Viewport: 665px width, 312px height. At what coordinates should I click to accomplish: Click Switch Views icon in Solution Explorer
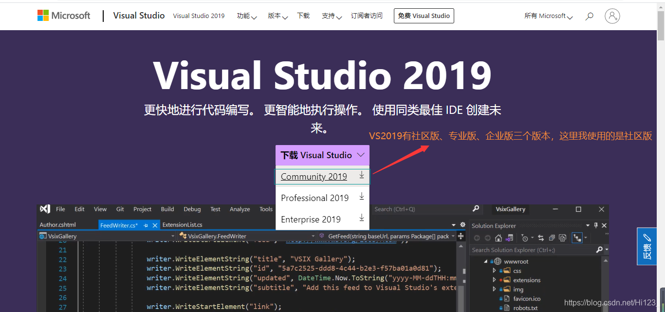tap(509, 238)
